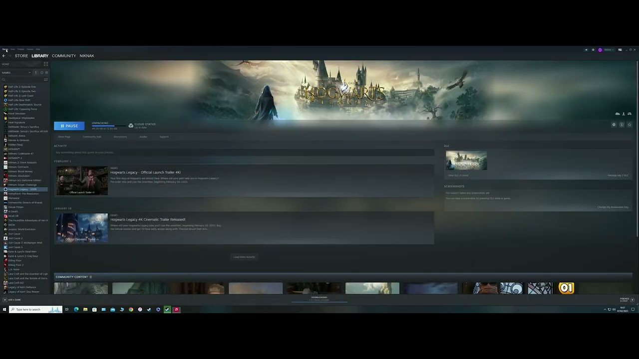
Task: Click the 'Say something about this game' field
Action: 244,152
